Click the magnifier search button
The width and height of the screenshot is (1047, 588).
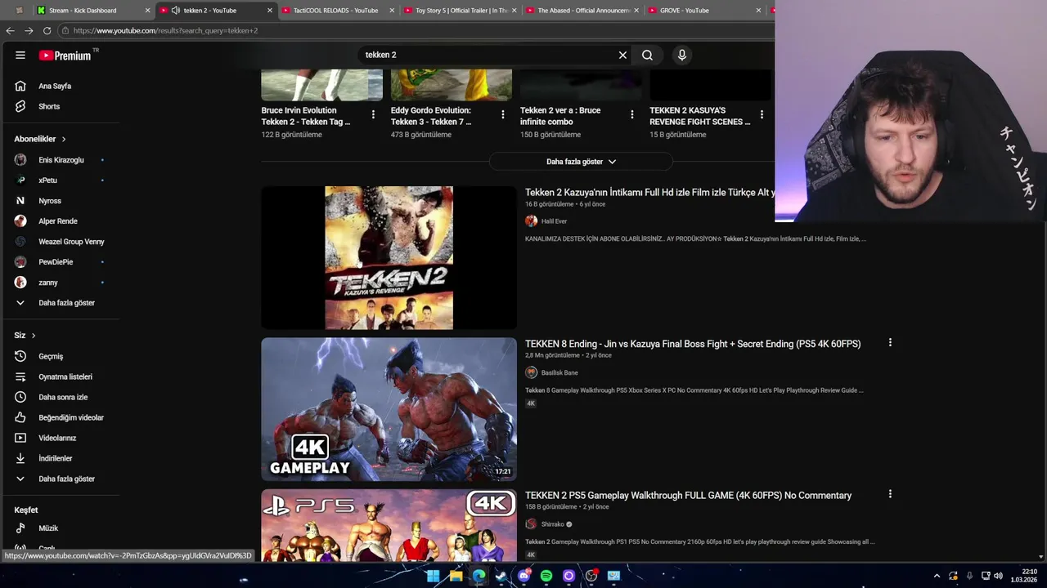pos(647,55)
